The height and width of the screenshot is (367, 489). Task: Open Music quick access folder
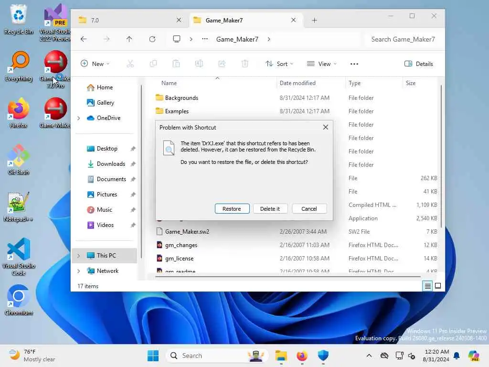pos(104,210)
